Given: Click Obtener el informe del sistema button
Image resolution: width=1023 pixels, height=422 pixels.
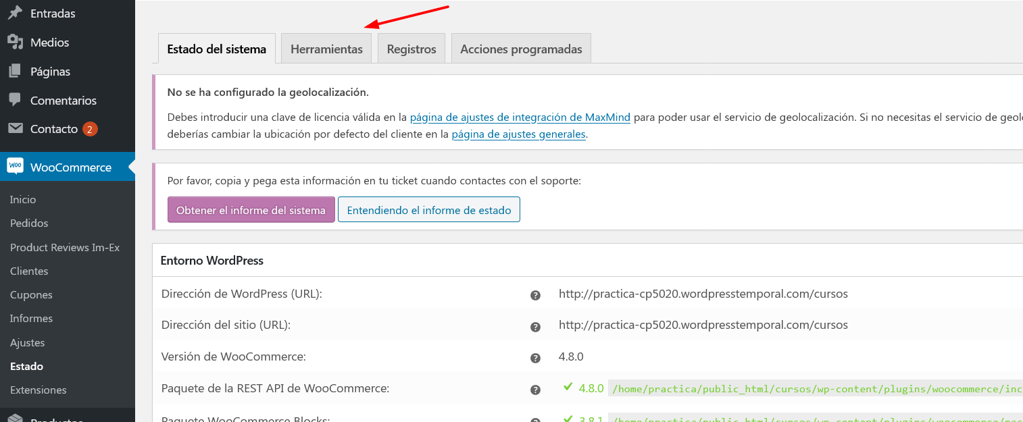Looking at the screenshot, I should (251, 210).
